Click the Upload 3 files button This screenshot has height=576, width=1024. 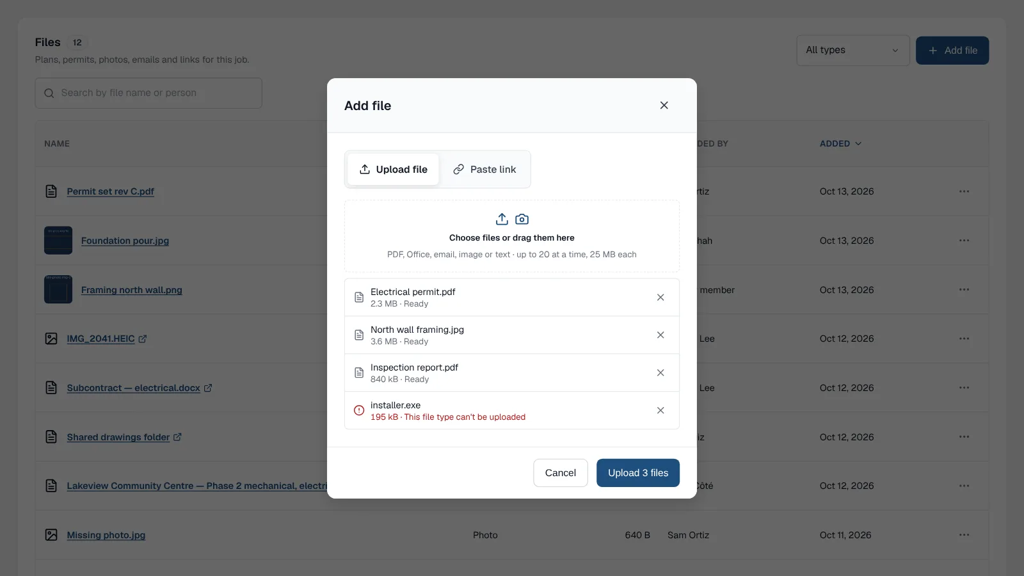click(x=638, y=473)
